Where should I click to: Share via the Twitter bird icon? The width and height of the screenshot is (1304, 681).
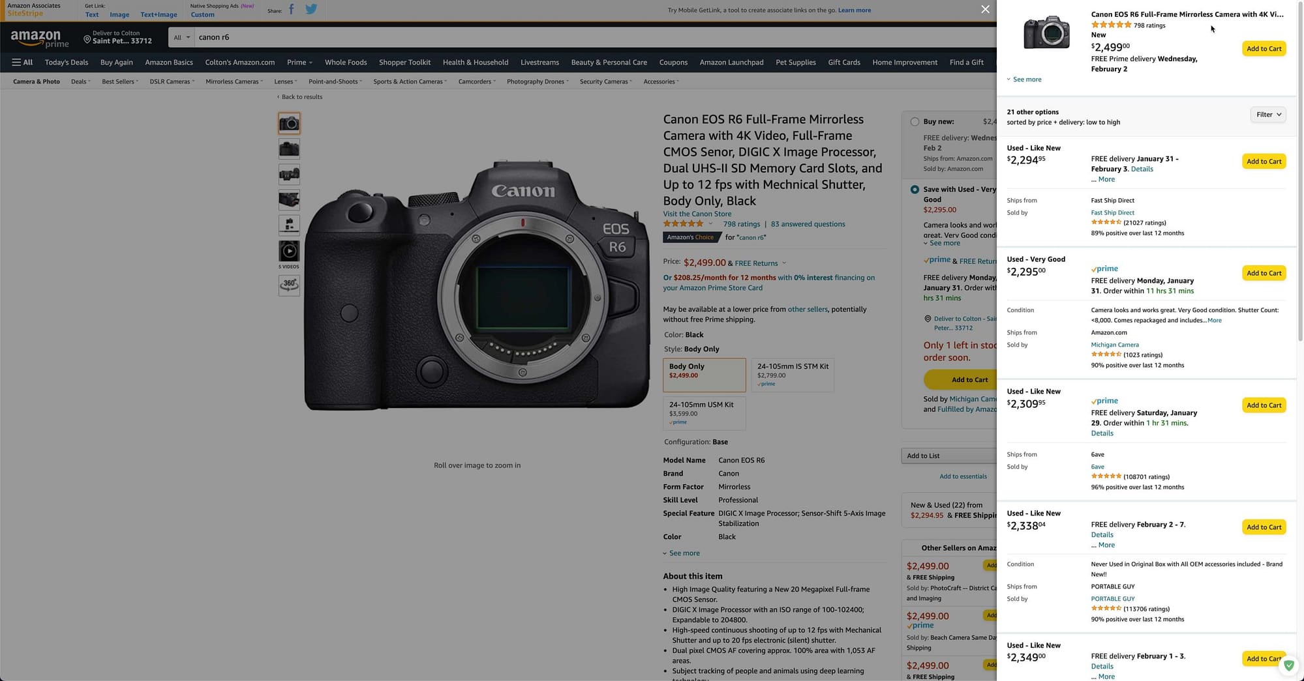tap(311, 10)
